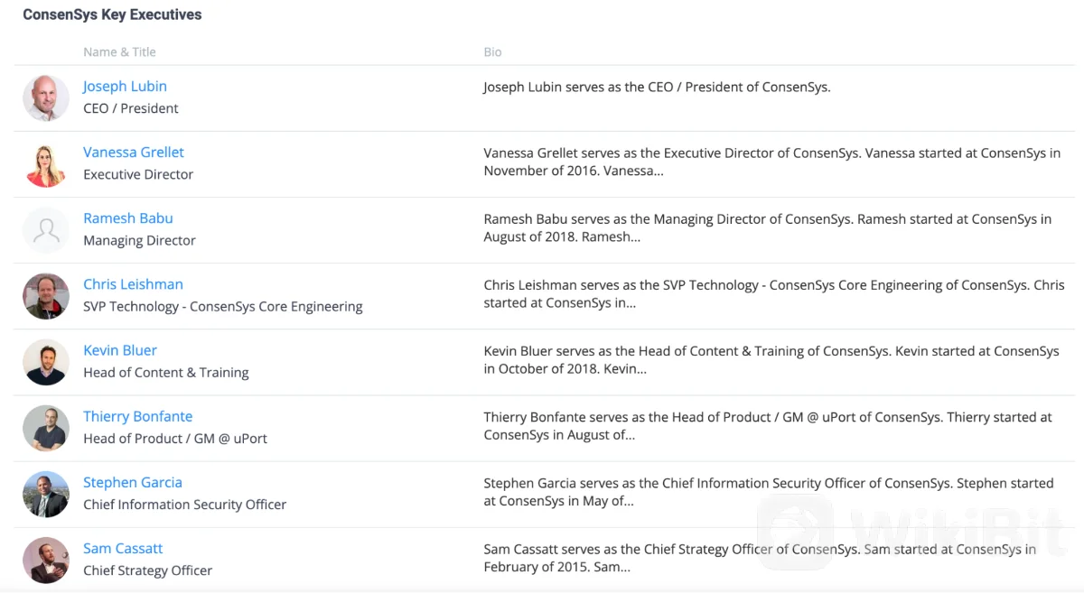Click the ConsenSys Key Executives heading
This screenshot has height=593, width=1084.
pyautogui.click(x=112, y=15)
